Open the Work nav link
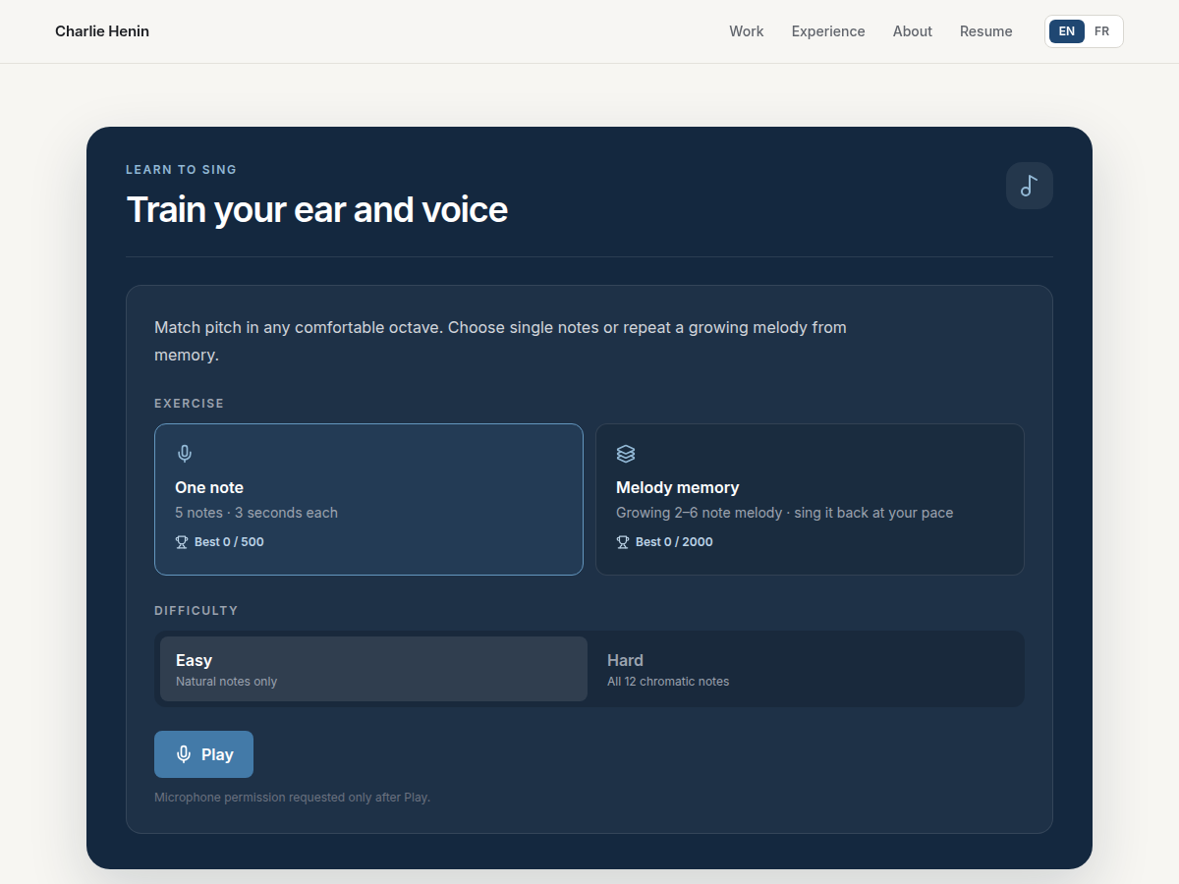This screenshot has height=884, width=1179. pos(747,31)
